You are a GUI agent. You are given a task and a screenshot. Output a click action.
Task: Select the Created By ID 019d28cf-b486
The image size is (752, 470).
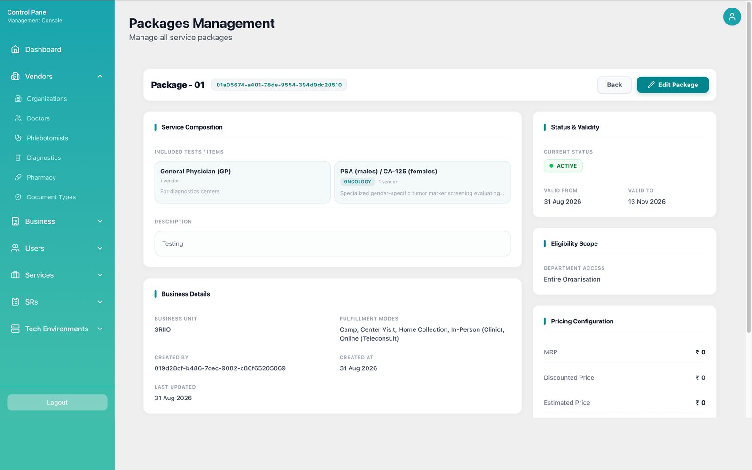click(220, 368)
